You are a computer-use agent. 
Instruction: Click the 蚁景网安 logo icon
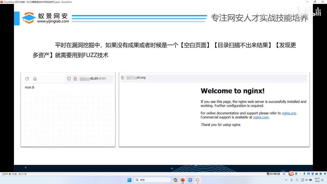[29, 18]
